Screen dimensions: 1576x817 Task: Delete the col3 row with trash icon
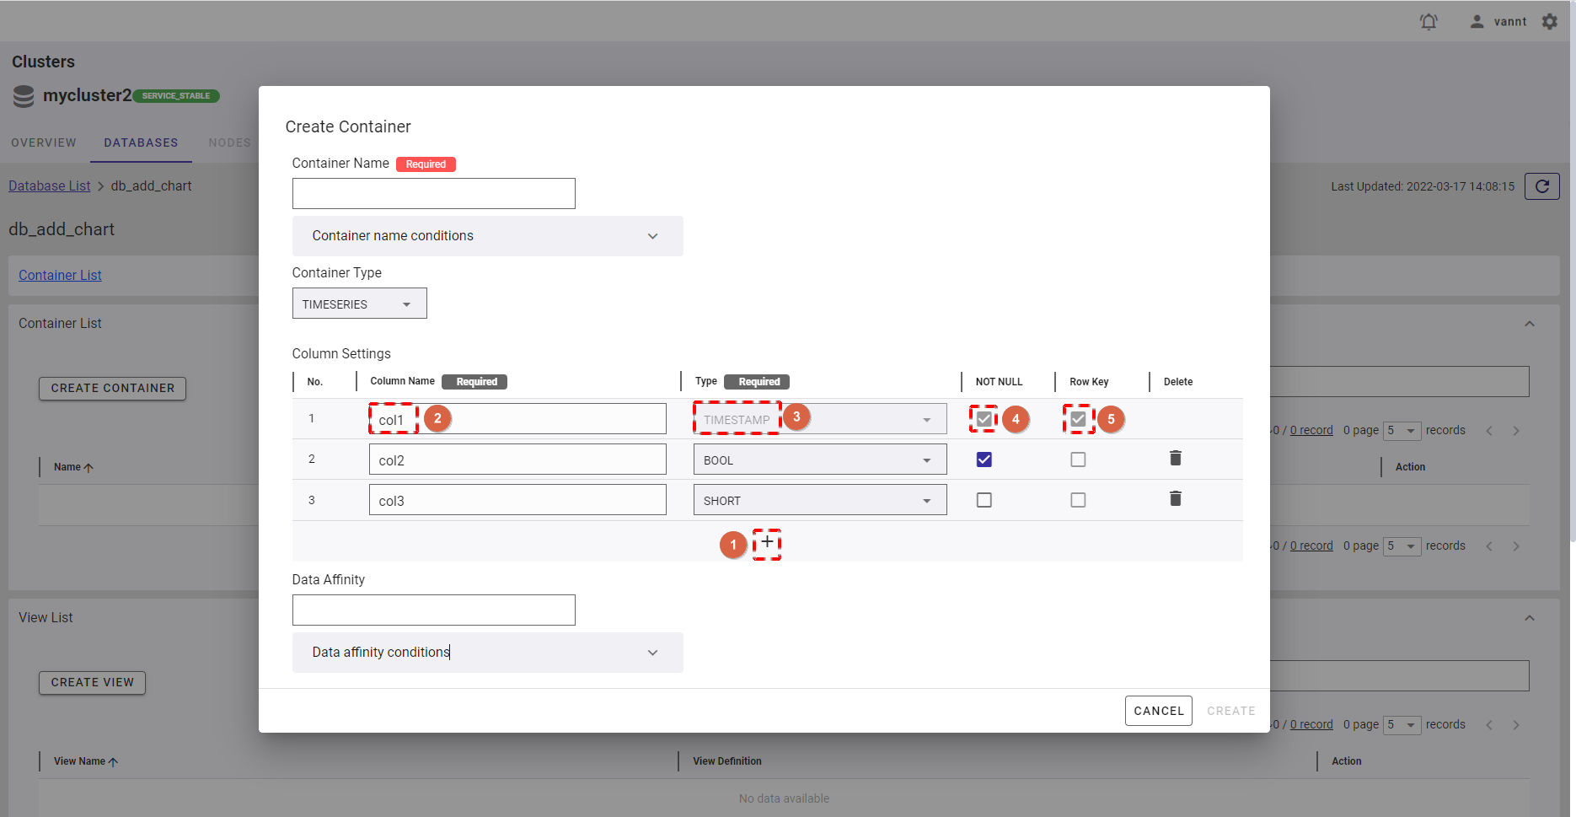pos(1175,499)
